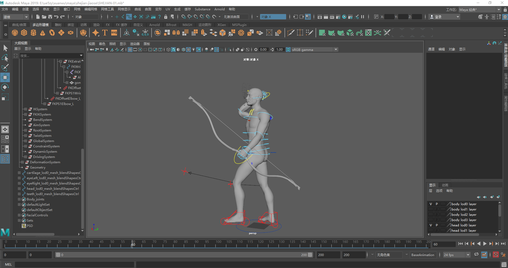508x268 pixels.
Task: Click the current frame field showing 60
Action: pos(444,244)
